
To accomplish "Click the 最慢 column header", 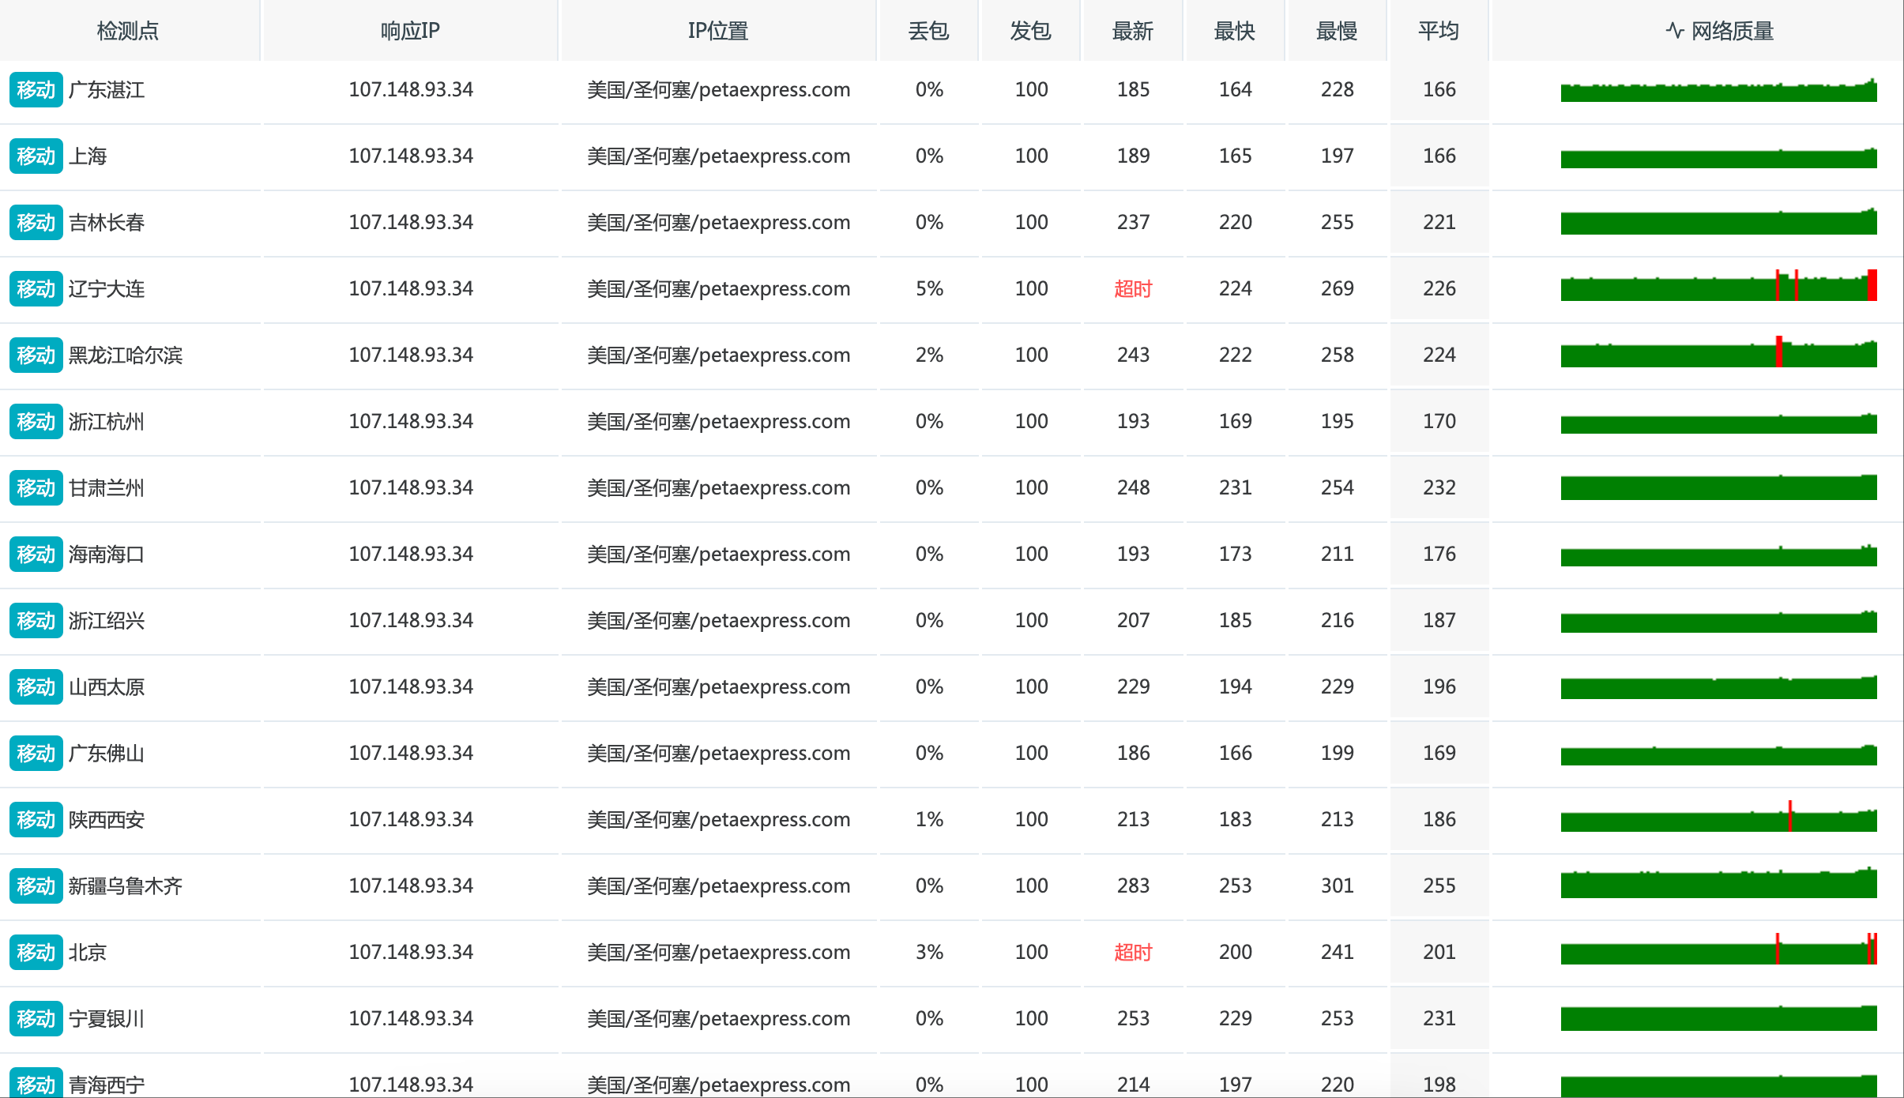I will pyautogui.click(x=1336, y=31).
